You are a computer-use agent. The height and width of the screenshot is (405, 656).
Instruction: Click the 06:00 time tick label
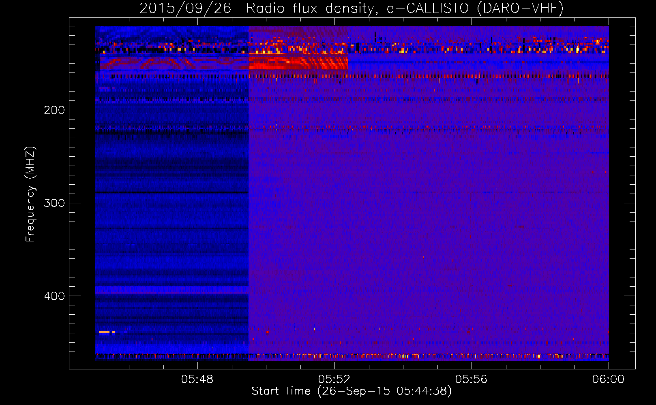coord(609,379)
